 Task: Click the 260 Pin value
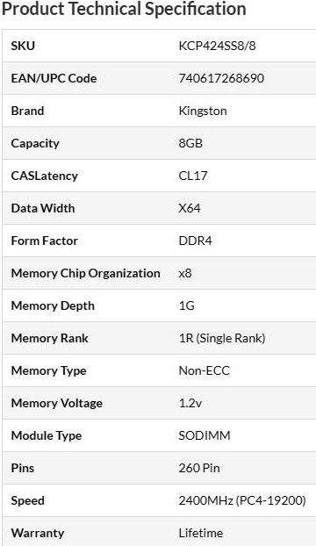[x=199, y=468]
